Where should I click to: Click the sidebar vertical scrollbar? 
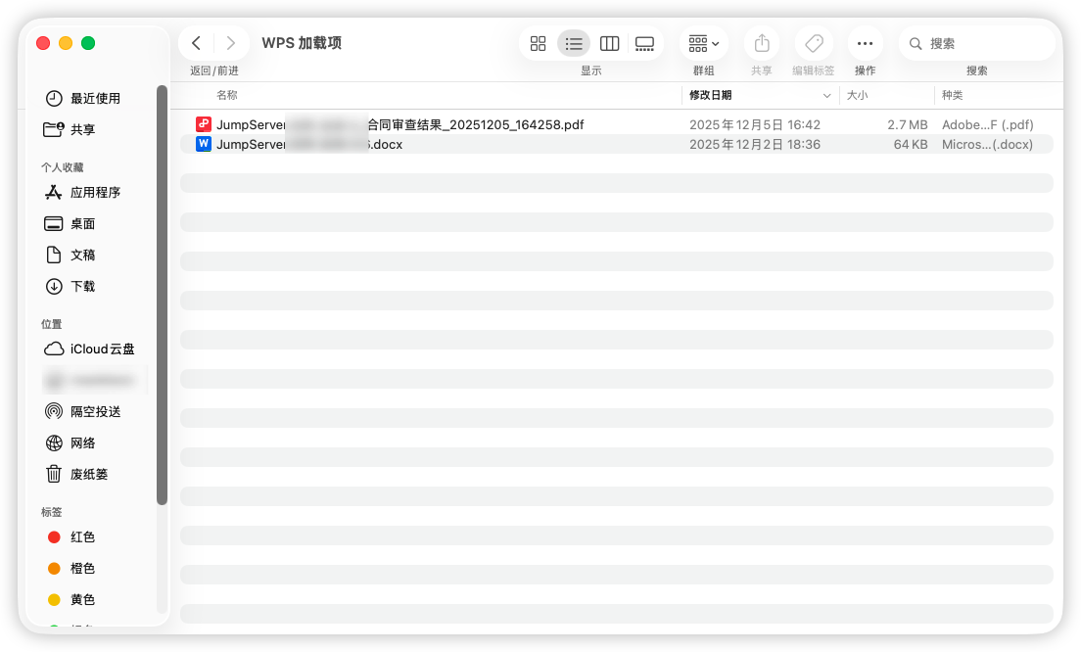click(162, 295)
